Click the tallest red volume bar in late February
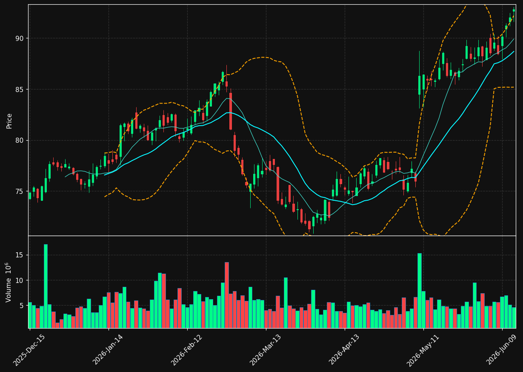Viewport: 523px width, 372px height. coord(226,295)
